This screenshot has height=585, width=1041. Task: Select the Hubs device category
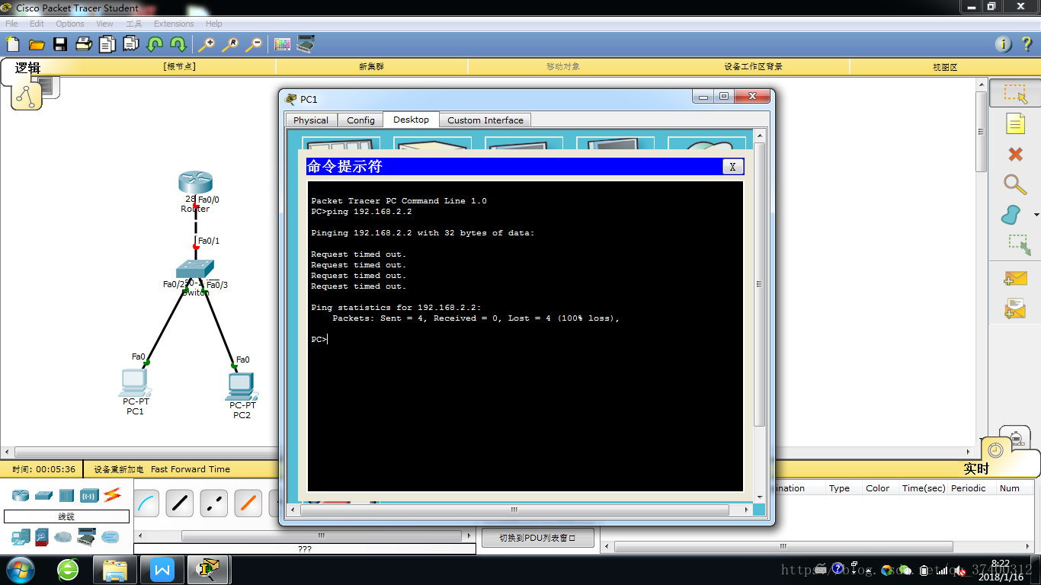tap(66, 495)
